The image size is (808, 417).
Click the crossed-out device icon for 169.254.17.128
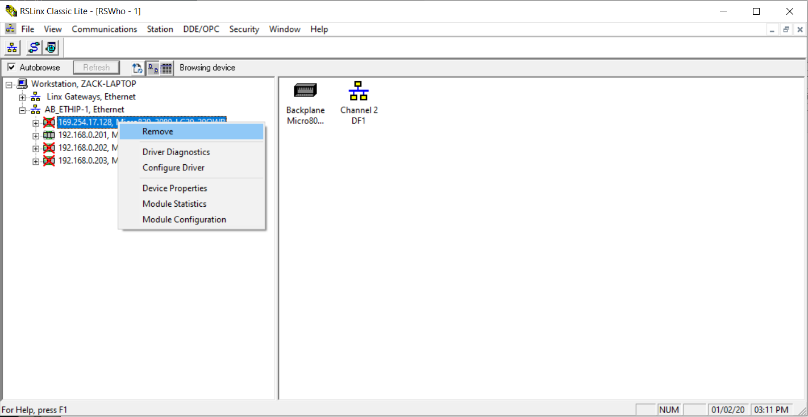coord(49,122)
